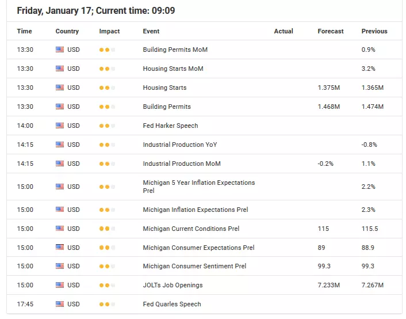The image size is (406, 319).
Task: Open the Building Permits MoM event
Action: pos(175,50)
